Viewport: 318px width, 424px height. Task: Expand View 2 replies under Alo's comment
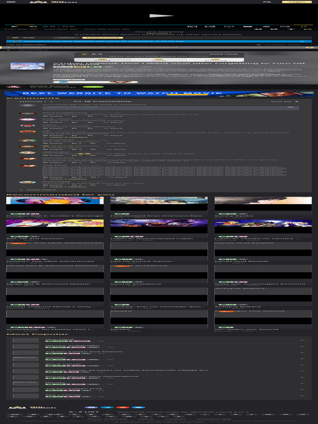tap(67, 137)
